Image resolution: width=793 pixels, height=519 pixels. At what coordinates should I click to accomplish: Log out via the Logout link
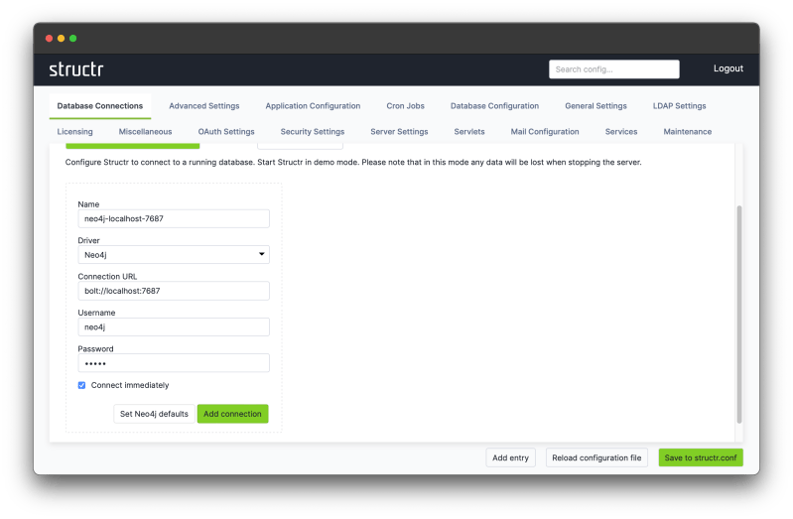pyautogui.click(x=728, y=68)
